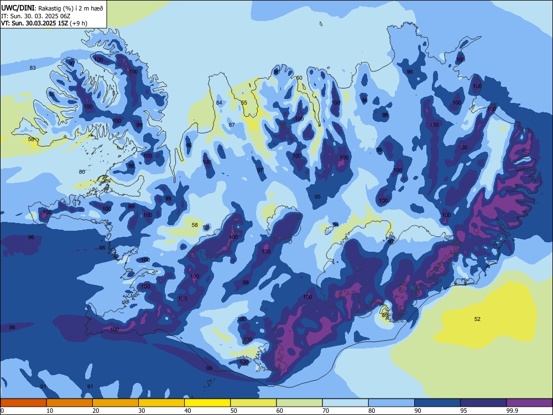
Task: Click the 90–95 dark blue legend swatch
Action: (437, 403)
